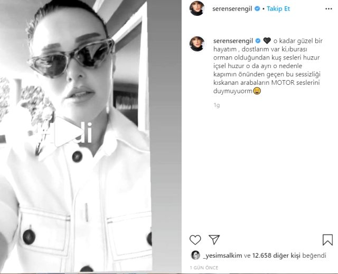Image resolution: width=338 pixels, height=274 pixels.
Task: Open serenserengil profile from the header username
Action: click(x=232, y=9)
